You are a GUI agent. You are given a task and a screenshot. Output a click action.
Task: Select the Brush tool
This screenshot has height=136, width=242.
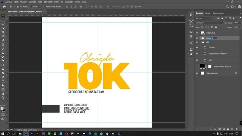pos(3,49)
